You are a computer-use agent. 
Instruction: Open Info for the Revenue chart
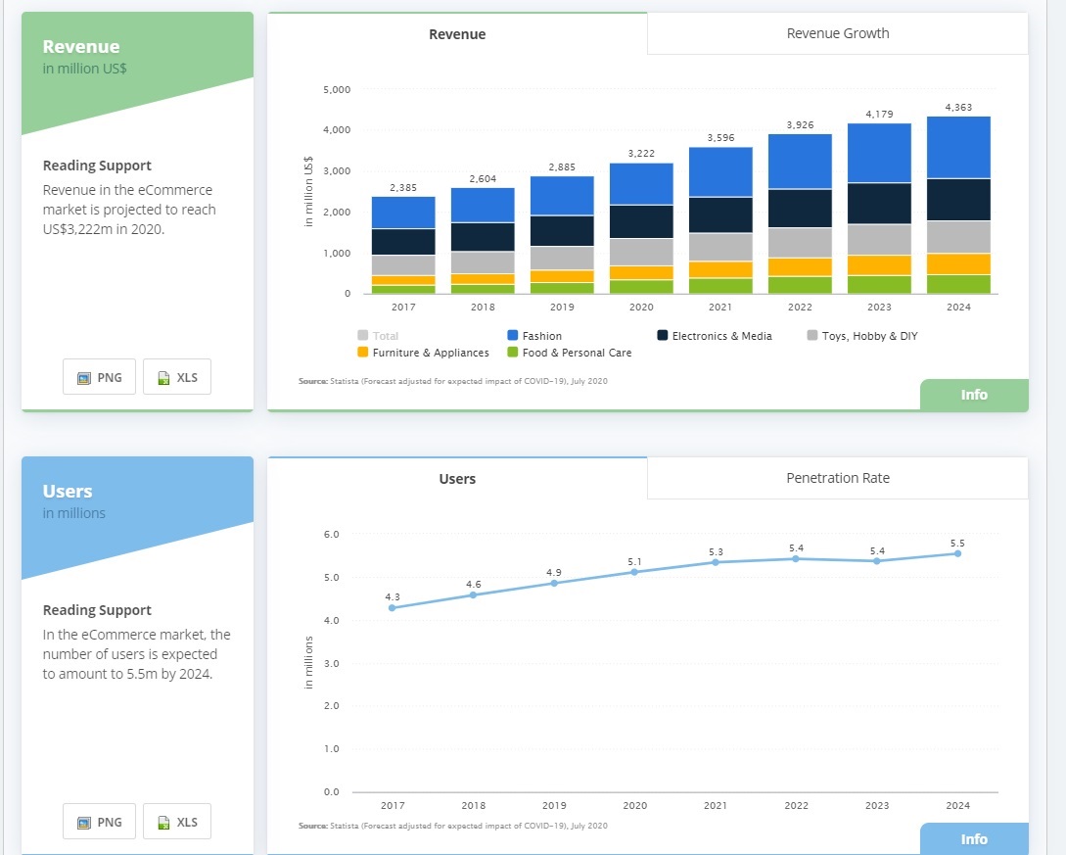pyautogui.click(x=973, y=395)
